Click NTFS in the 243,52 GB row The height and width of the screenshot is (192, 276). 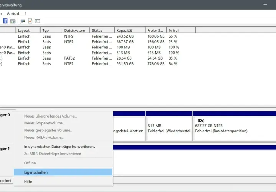[x=69, y=36]
